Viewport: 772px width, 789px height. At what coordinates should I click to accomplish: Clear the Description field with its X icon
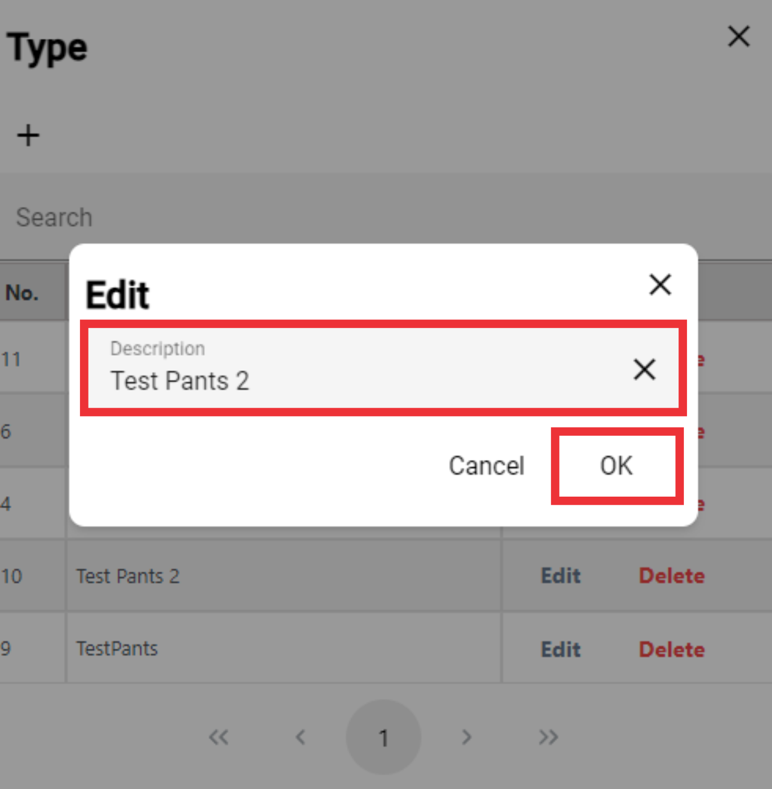(x=644, y=369)
